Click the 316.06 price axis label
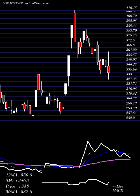 [x=131, y=89]
